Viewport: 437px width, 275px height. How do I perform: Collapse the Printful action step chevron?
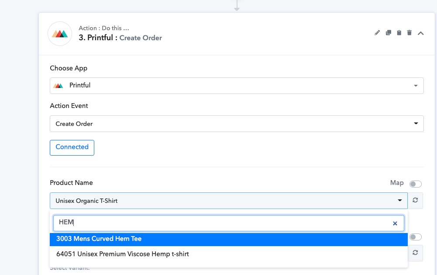click(421, 33)
